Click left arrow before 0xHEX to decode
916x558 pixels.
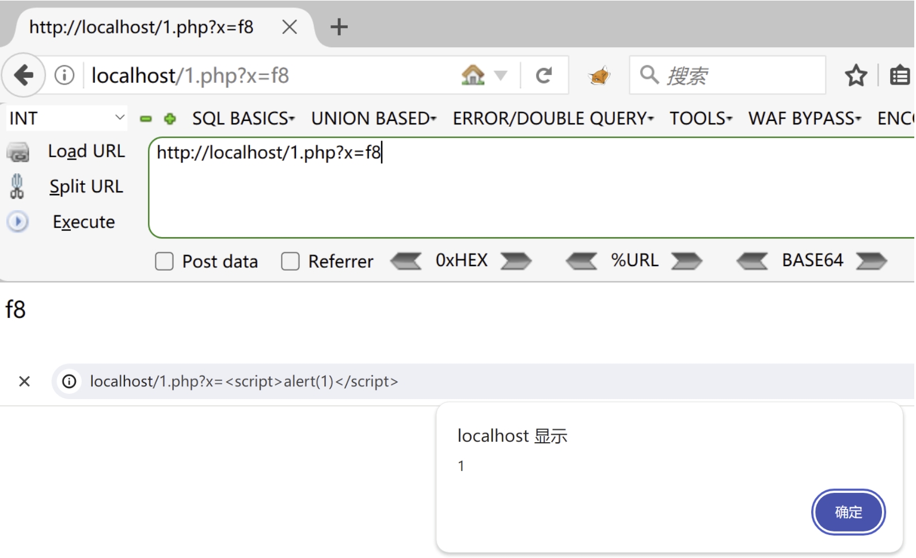pyautogui.click(x=406, y=261)
